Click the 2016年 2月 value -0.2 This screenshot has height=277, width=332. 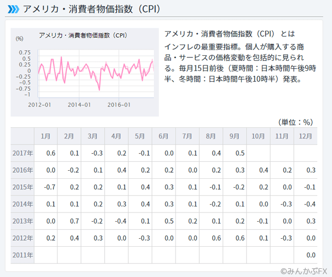(73, 170)
